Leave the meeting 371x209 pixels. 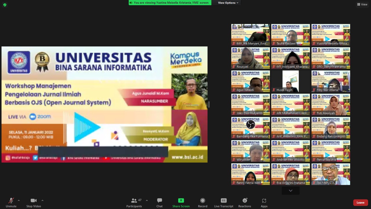(x=361, y=203)
